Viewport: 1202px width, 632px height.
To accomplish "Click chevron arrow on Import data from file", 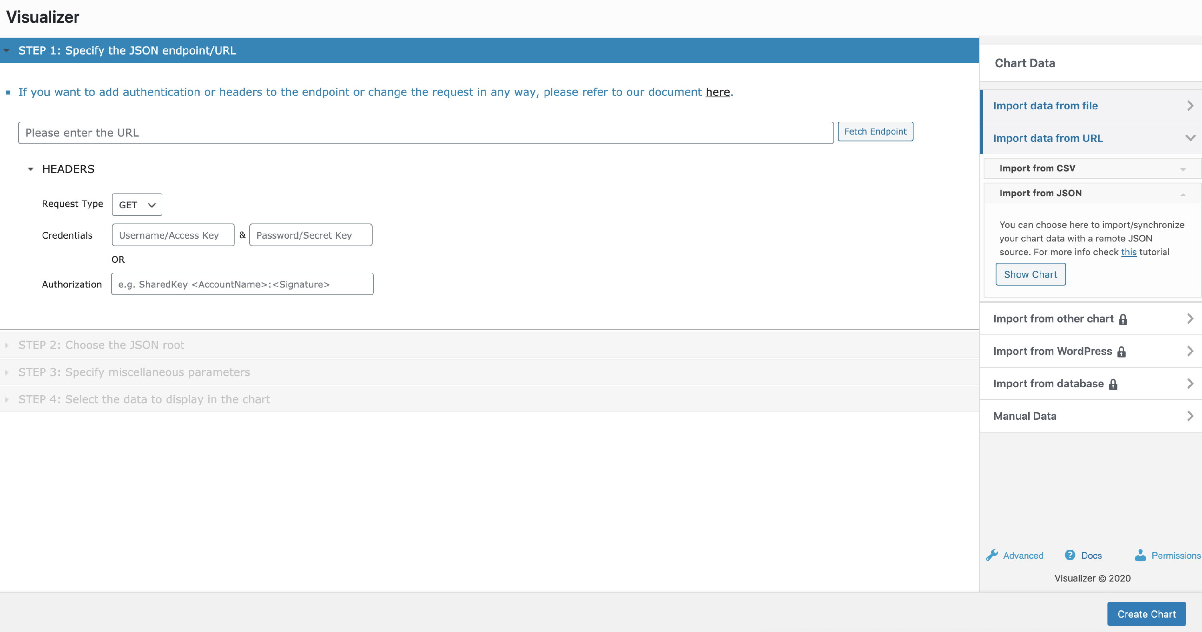I will (1190, 106).
